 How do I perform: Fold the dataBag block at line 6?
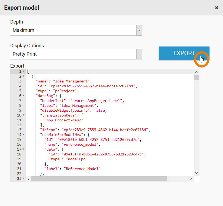point(24,96)
